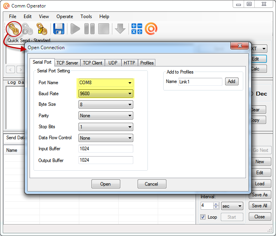Viewport: 276px width, 236px height.
Task: Click the Input Buffer field
Action: tap(106, 149)
